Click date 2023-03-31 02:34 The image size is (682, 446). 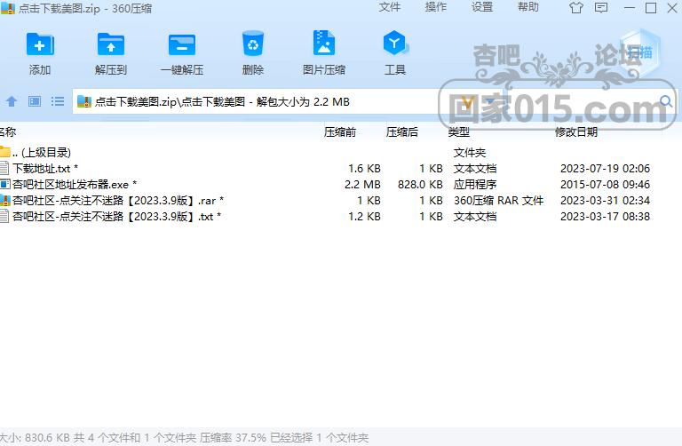tap(605, 201)
